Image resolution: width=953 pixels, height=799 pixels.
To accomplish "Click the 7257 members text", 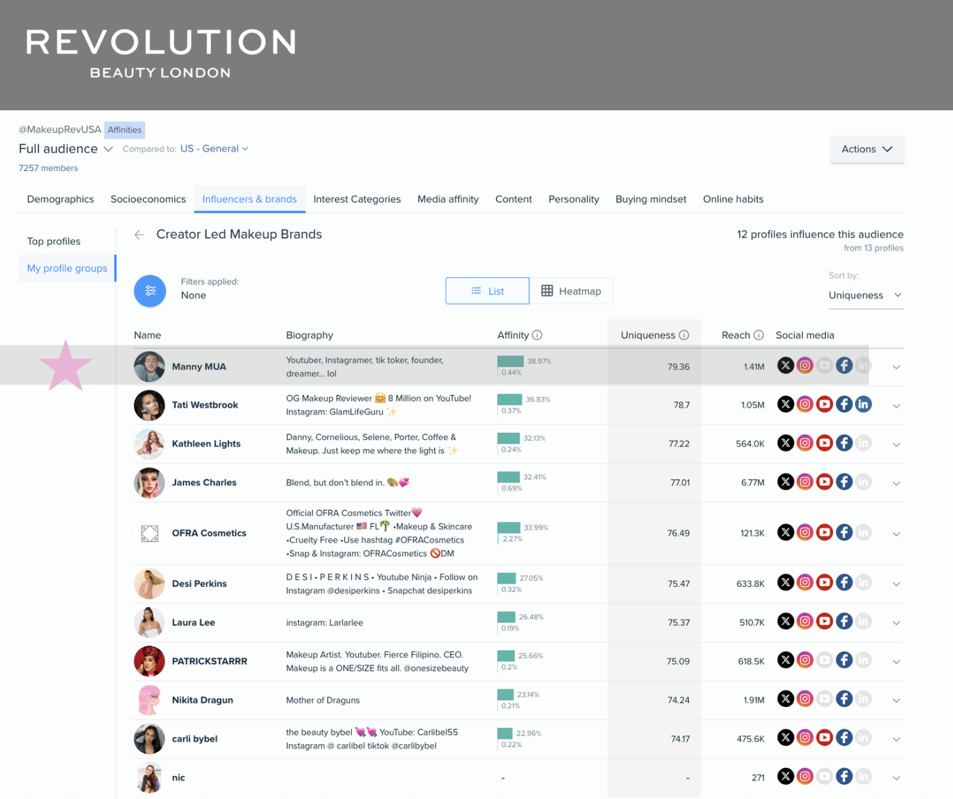I will 48,168.
